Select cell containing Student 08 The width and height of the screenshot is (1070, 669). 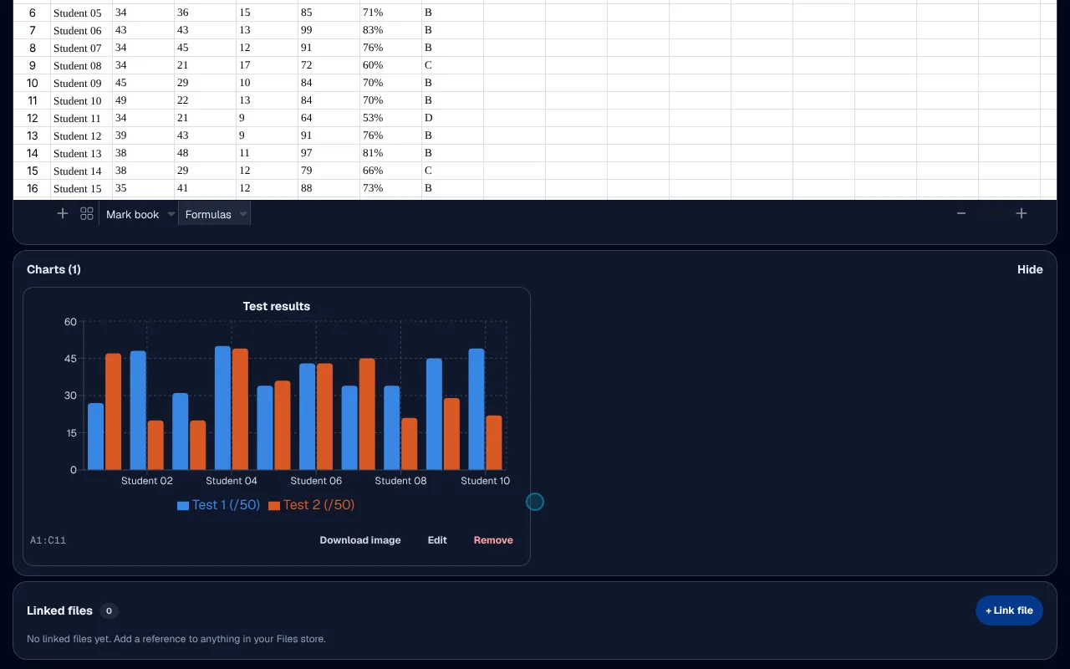pyautogui.click(x=81, y=65)
